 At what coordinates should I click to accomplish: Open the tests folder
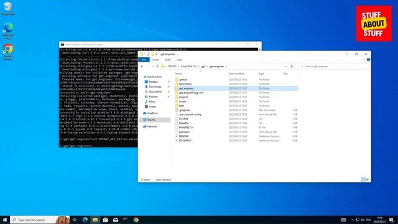point(182,106)
